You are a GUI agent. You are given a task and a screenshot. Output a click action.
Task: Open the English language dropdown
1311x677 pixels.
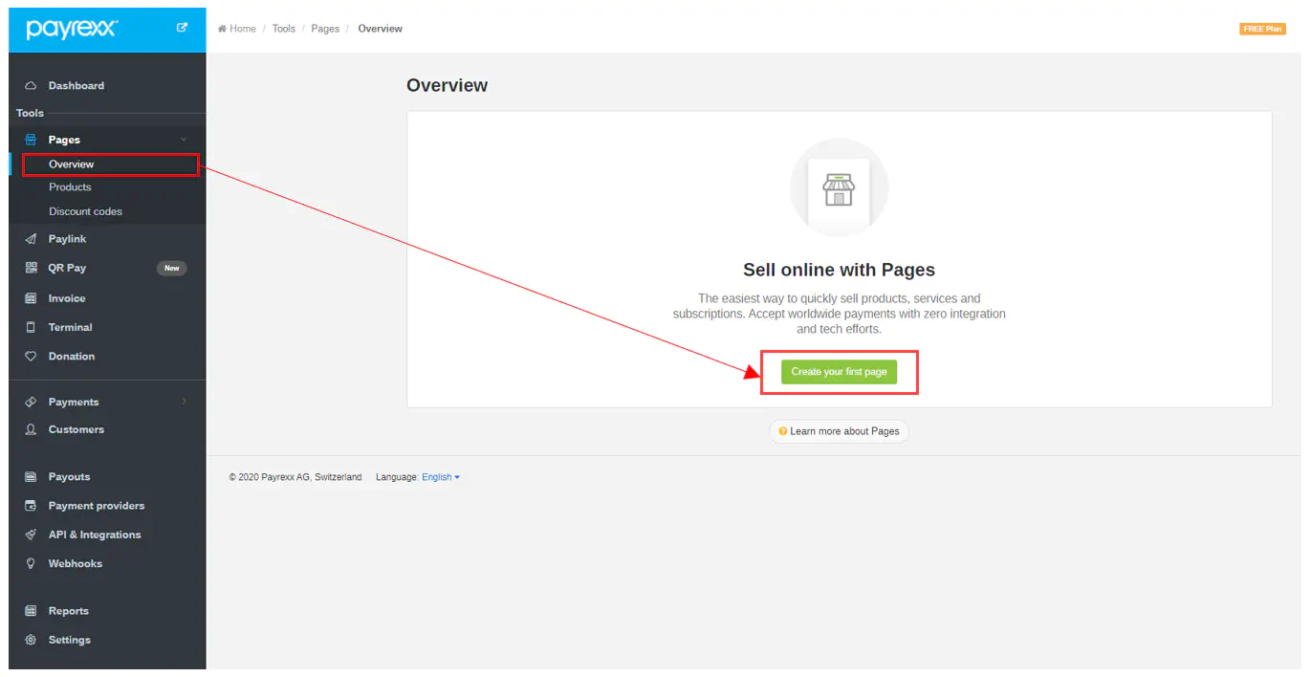tap(441, 477)
